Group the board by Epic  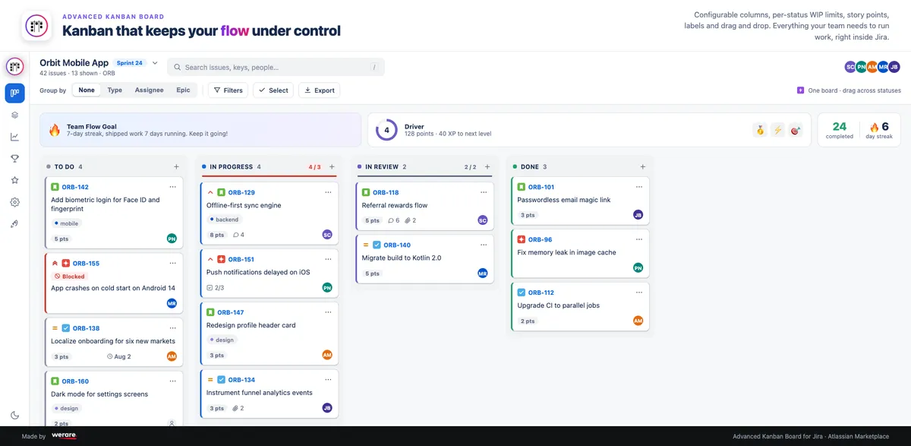click(x=183, y=90)
